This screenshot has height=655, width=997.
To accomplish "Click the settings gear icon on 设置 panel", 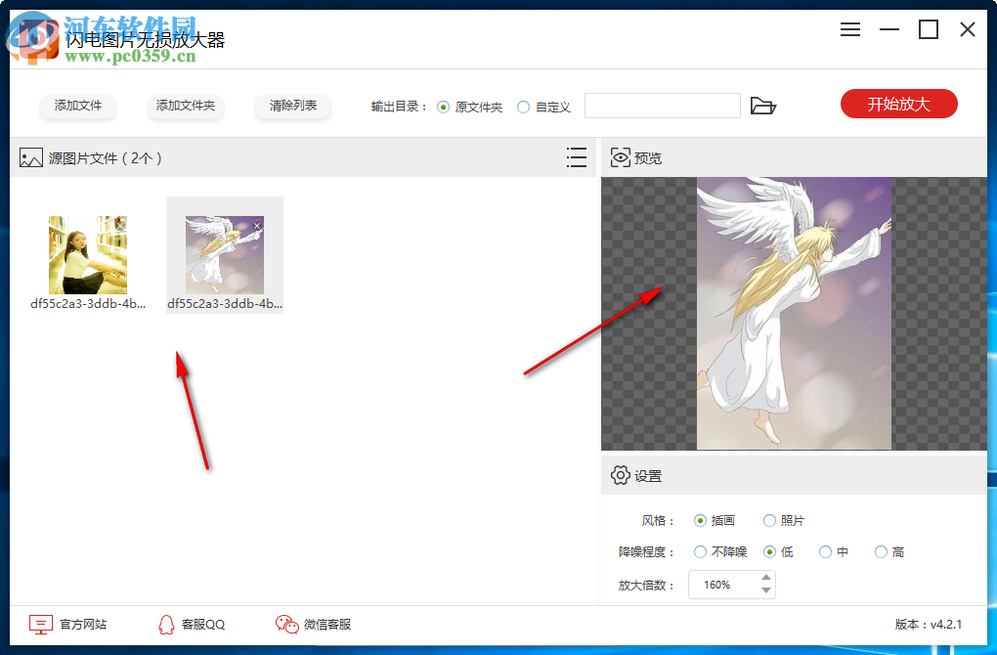I will click(620, 474).
